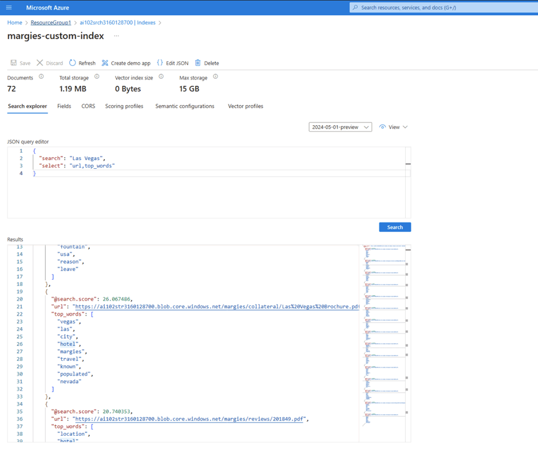Delete the index using trash icon
This screenshot has width=538, height=461.
[x=198, y=63]
